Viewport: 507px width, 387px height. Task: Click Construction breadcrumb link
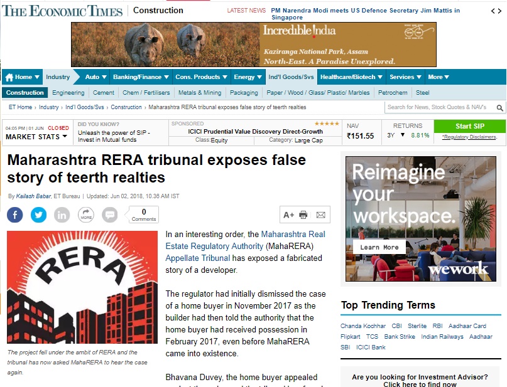[126, 107]
